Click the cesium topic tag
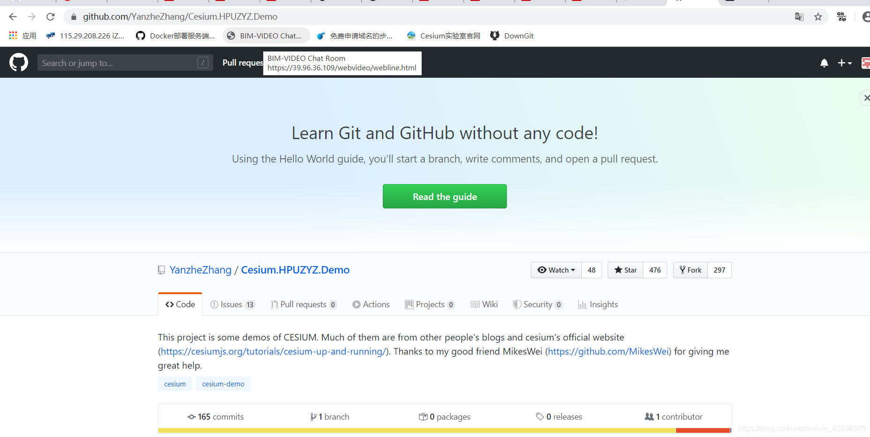This screenshot has width=870, height=437. tap(175, 384)
